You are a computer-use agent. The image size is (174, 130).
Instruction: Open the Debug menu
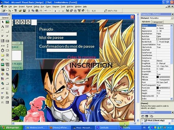tap(36, 6)
